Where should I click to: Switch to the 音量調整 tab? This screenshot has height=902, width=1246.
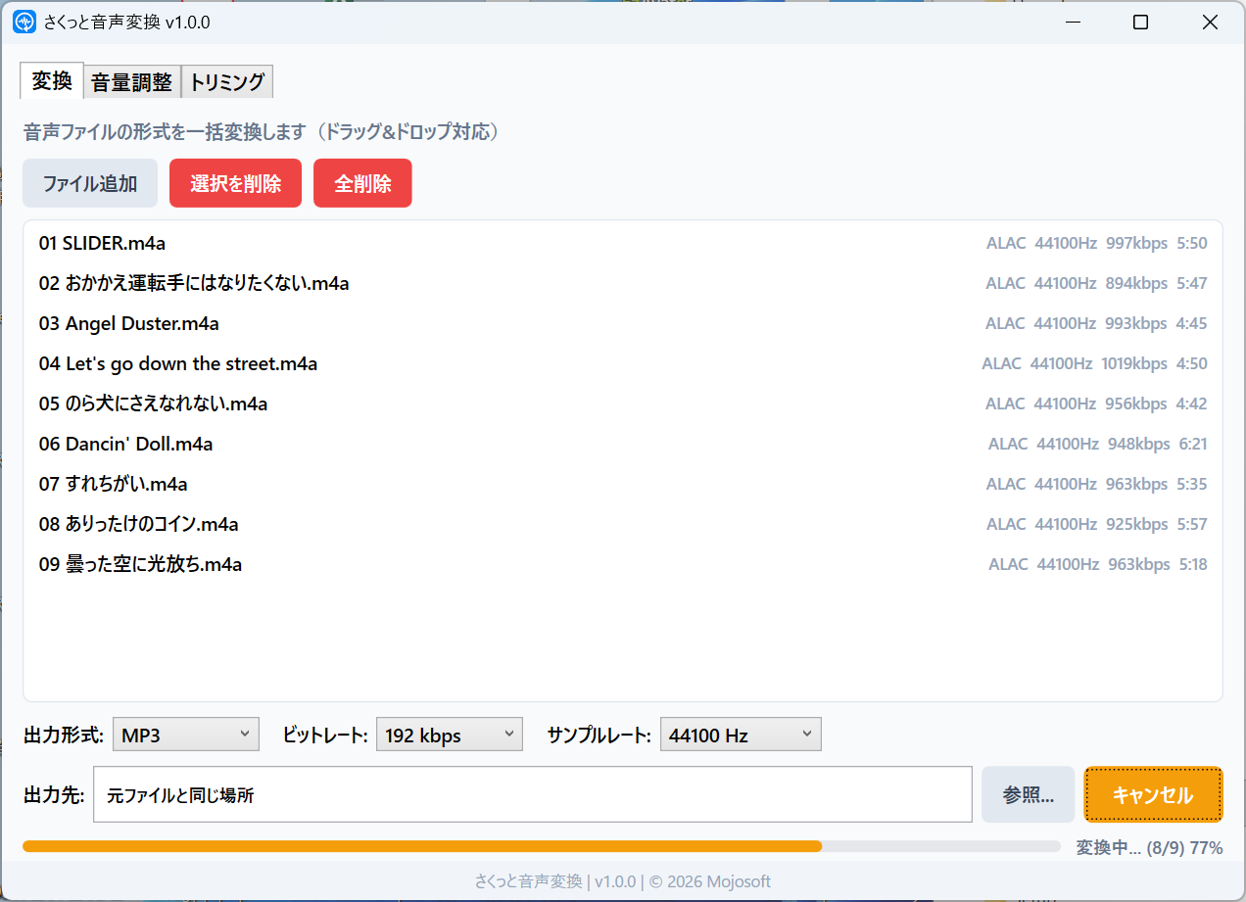tap(131, 82)
